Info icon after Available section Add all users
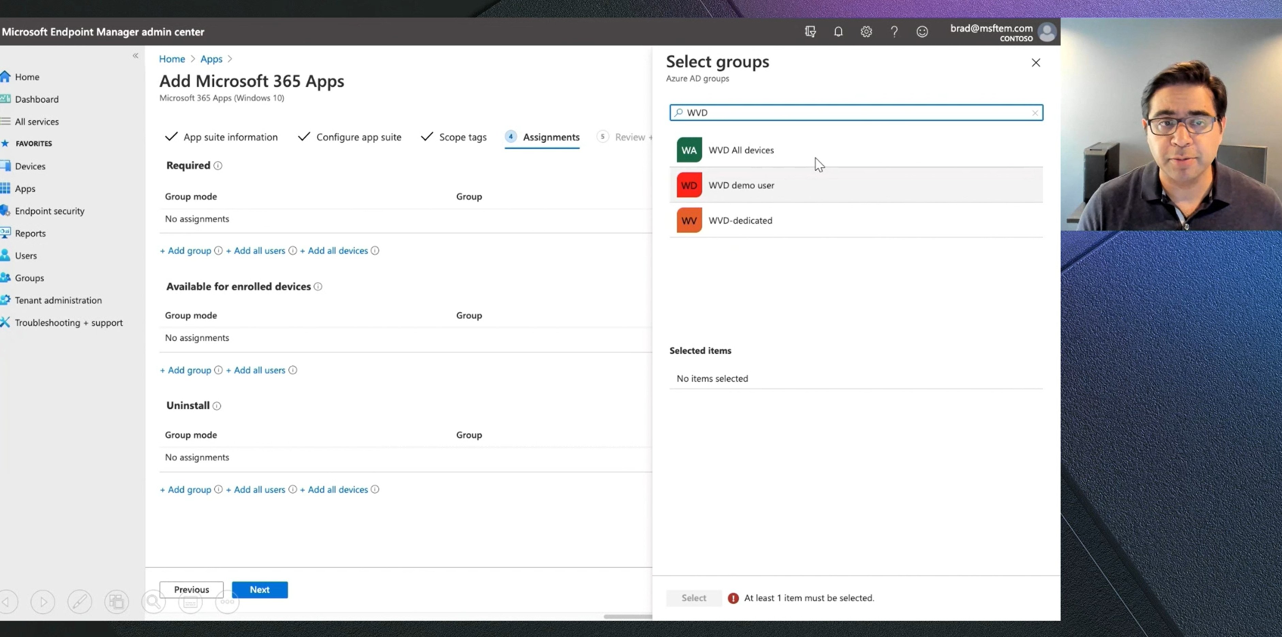The width and height of the screenshot is (1282, 637). click(293, 370)
